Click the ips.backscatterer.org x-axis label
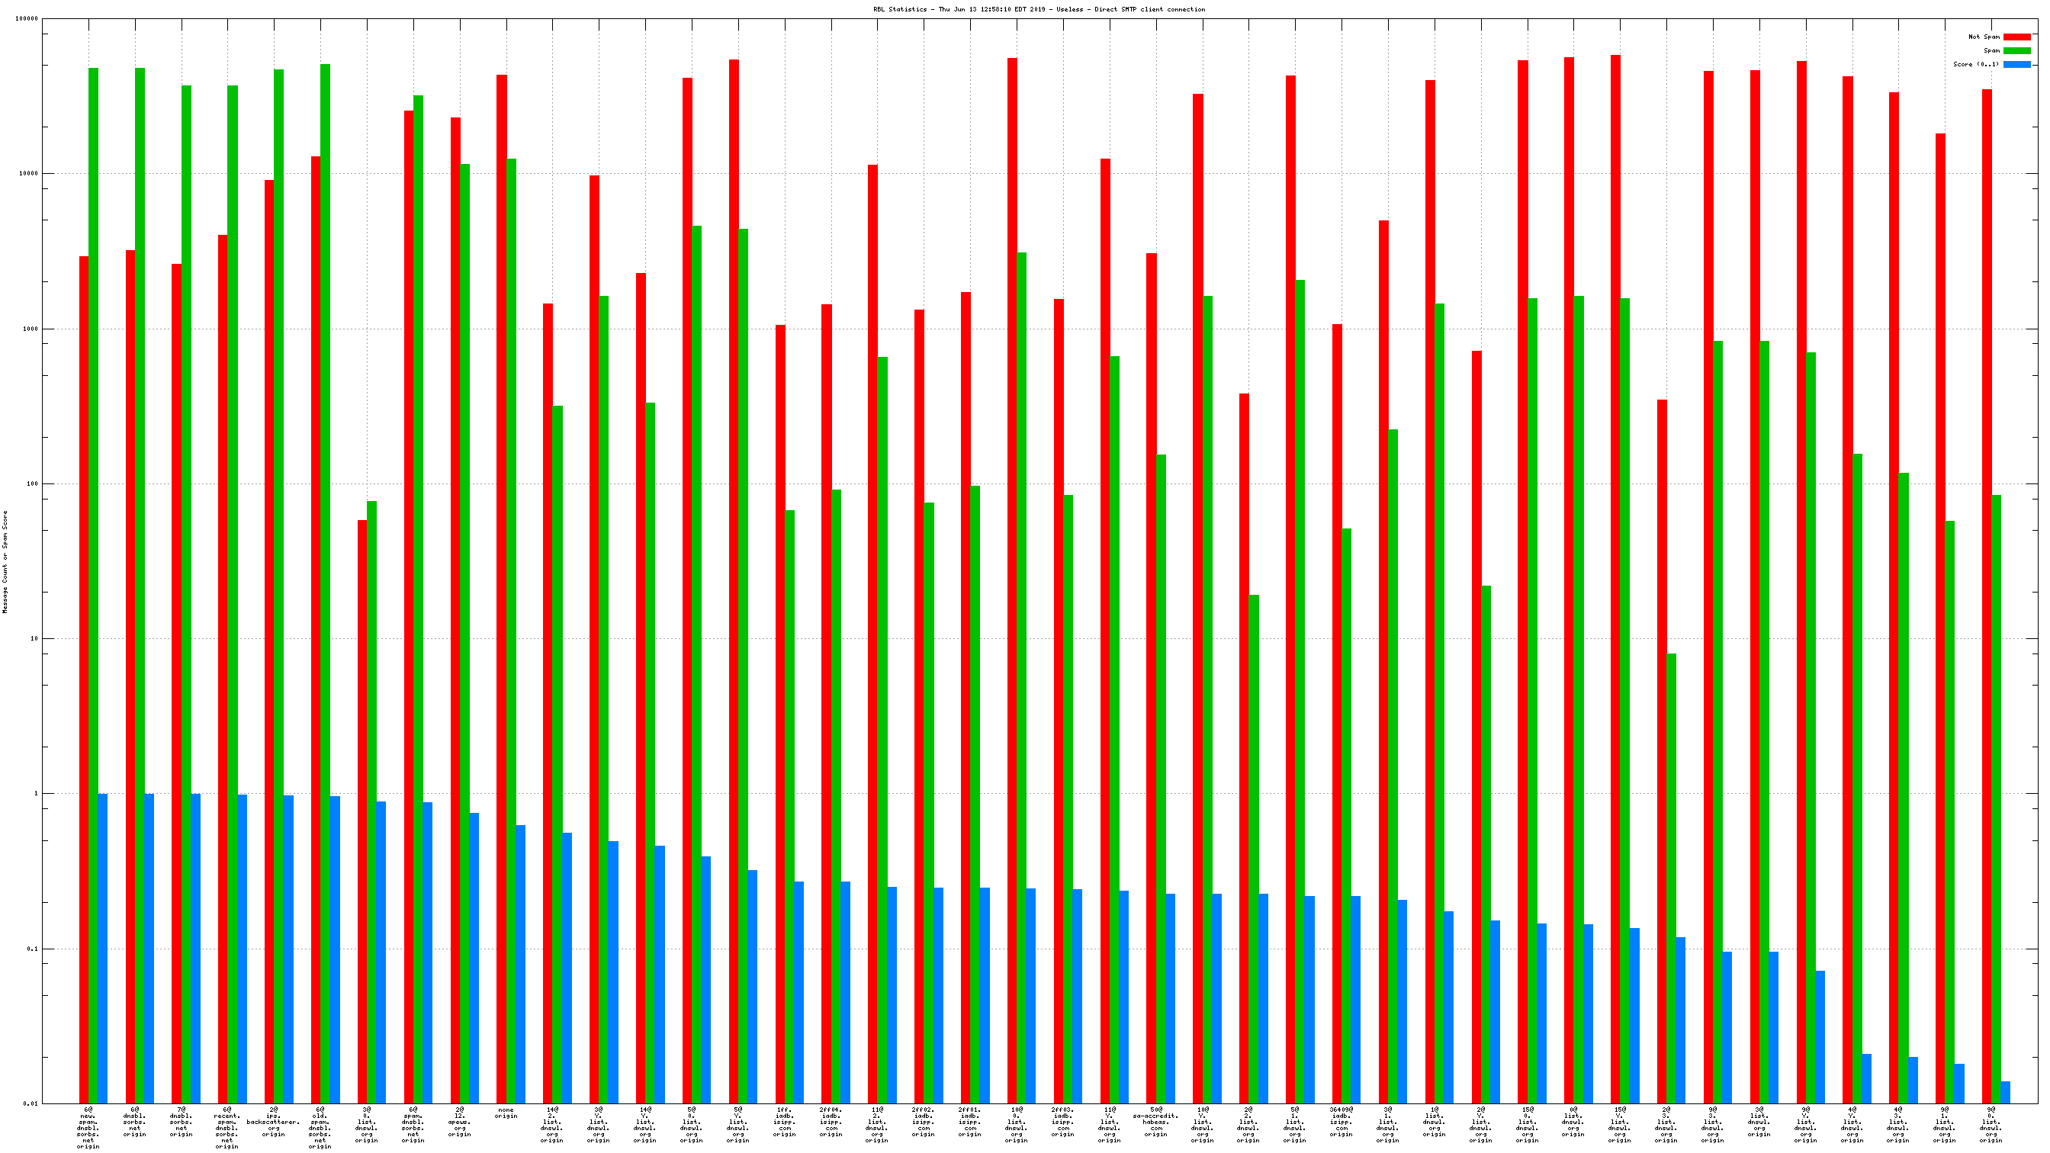Viewport: 2050px width, 1153px height. 273,1121
